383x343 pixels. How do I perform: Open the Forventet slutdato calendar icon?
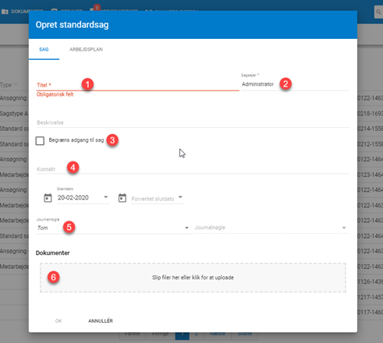tap(122, 198)
